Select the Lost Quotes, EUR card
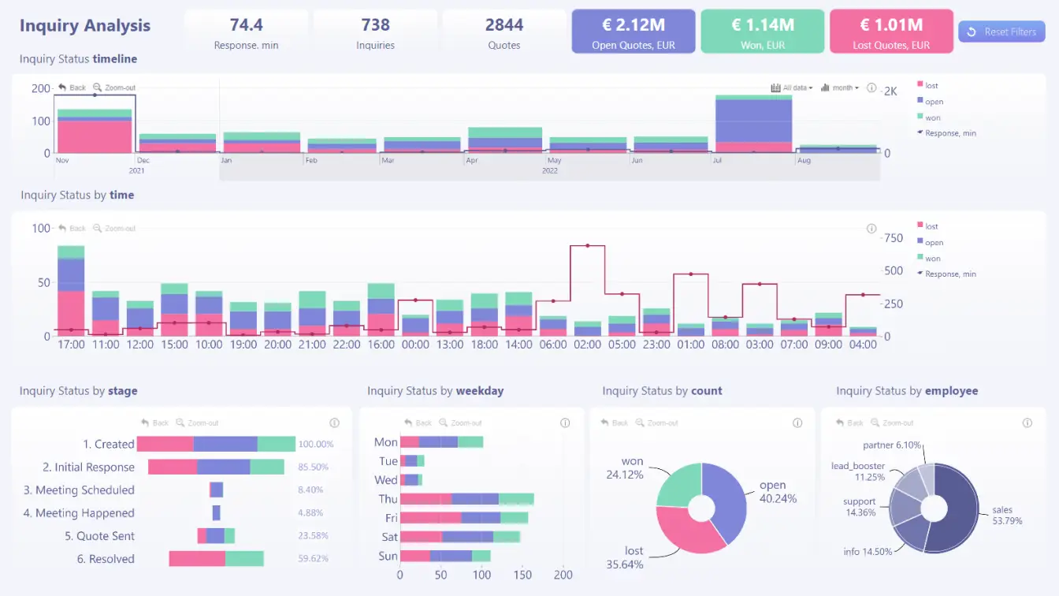 (891, 32)
